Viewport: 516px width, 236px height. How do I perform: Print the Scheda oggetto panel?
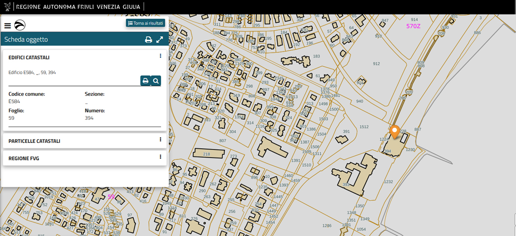(148, 40)
